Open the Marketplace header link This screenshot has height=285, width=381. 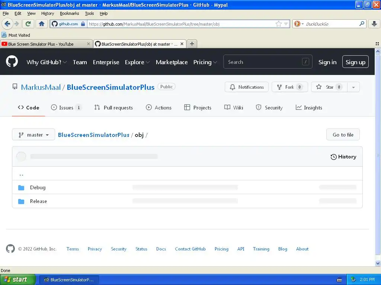[172, 62]
